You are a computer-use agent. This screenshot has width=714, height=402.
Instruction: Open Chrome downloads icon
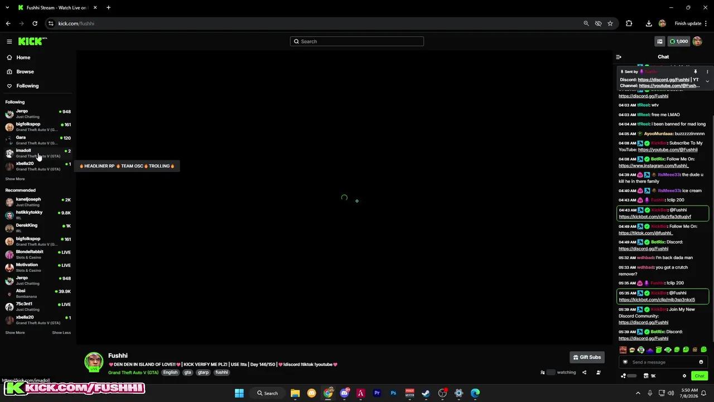pyautogui.click(x=649, y=23)
